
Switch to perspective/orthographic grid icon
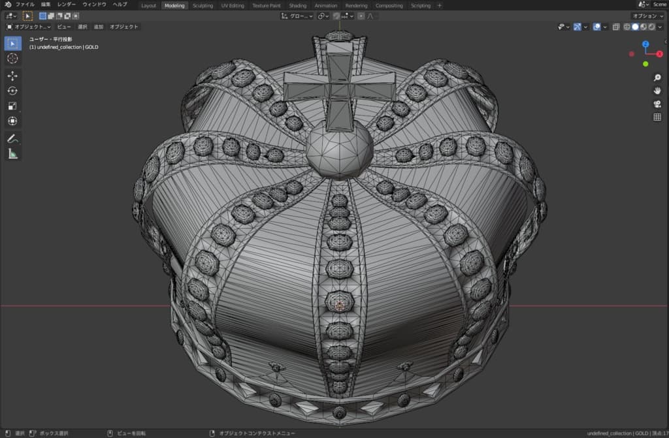point(657,117)
